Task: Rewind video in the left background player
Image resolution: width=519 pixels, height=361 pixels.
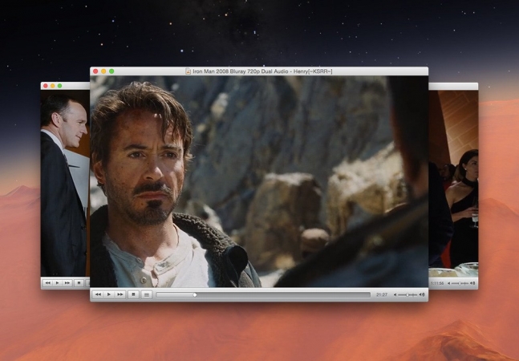Action: tap(47, 282)
